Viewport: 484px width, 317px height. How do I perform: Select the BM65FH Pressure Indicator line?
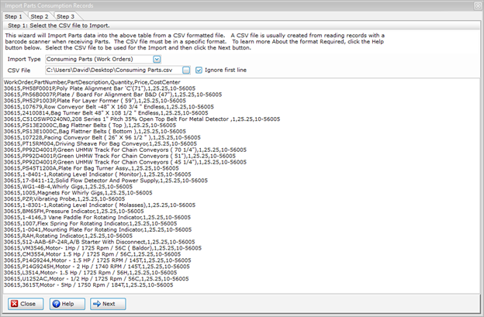(74, 212)
